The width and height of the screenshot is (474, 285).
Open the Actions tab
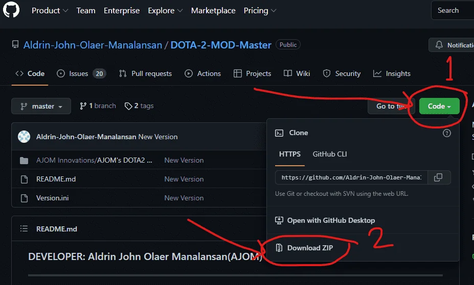[x=202, y=73]
